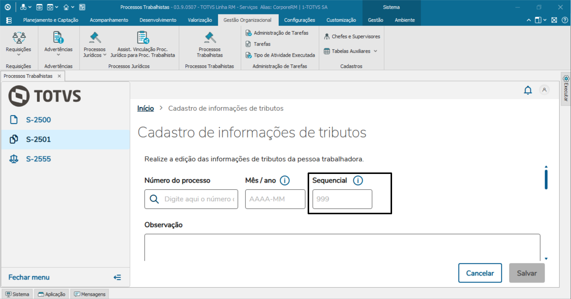
Task: Expand Tabelas Auxiliares dropdown
Action: click(375, 51)
